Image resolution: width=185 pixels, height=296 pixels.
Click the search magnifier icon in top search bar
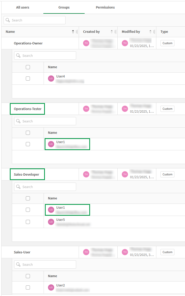pos(8,20)
